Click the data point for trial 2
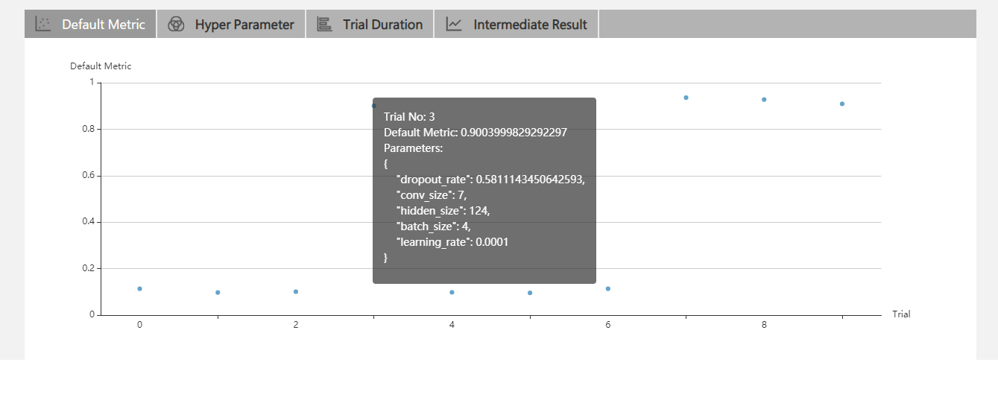The height and width of the screenshot is (409, 998). 296,291
